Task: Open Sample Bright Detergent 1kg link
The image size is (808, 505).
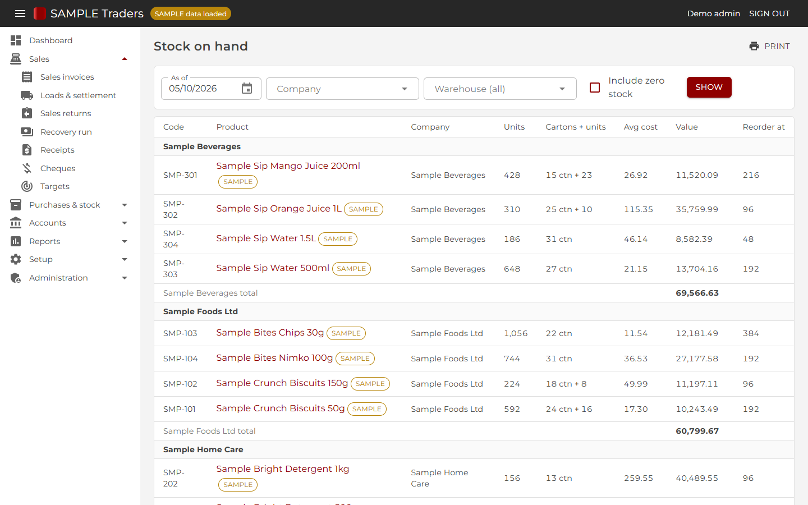Action: pyautogui.click(x=283, y=469)
